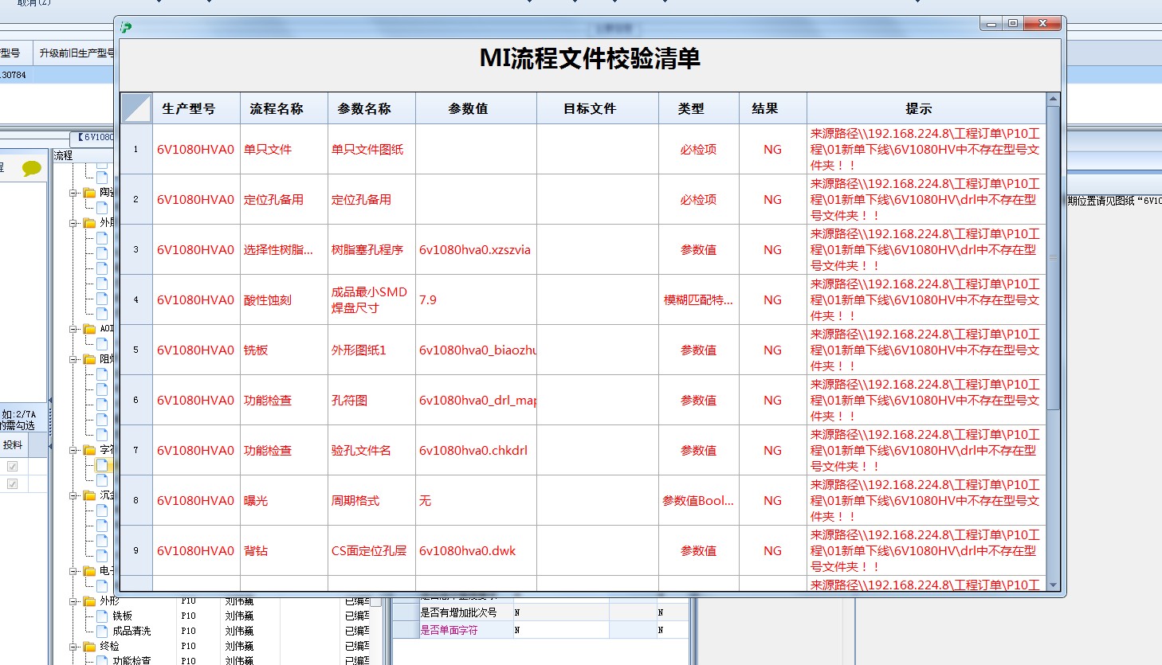
Task: Sort by 结果 column header
Action: 773,108
